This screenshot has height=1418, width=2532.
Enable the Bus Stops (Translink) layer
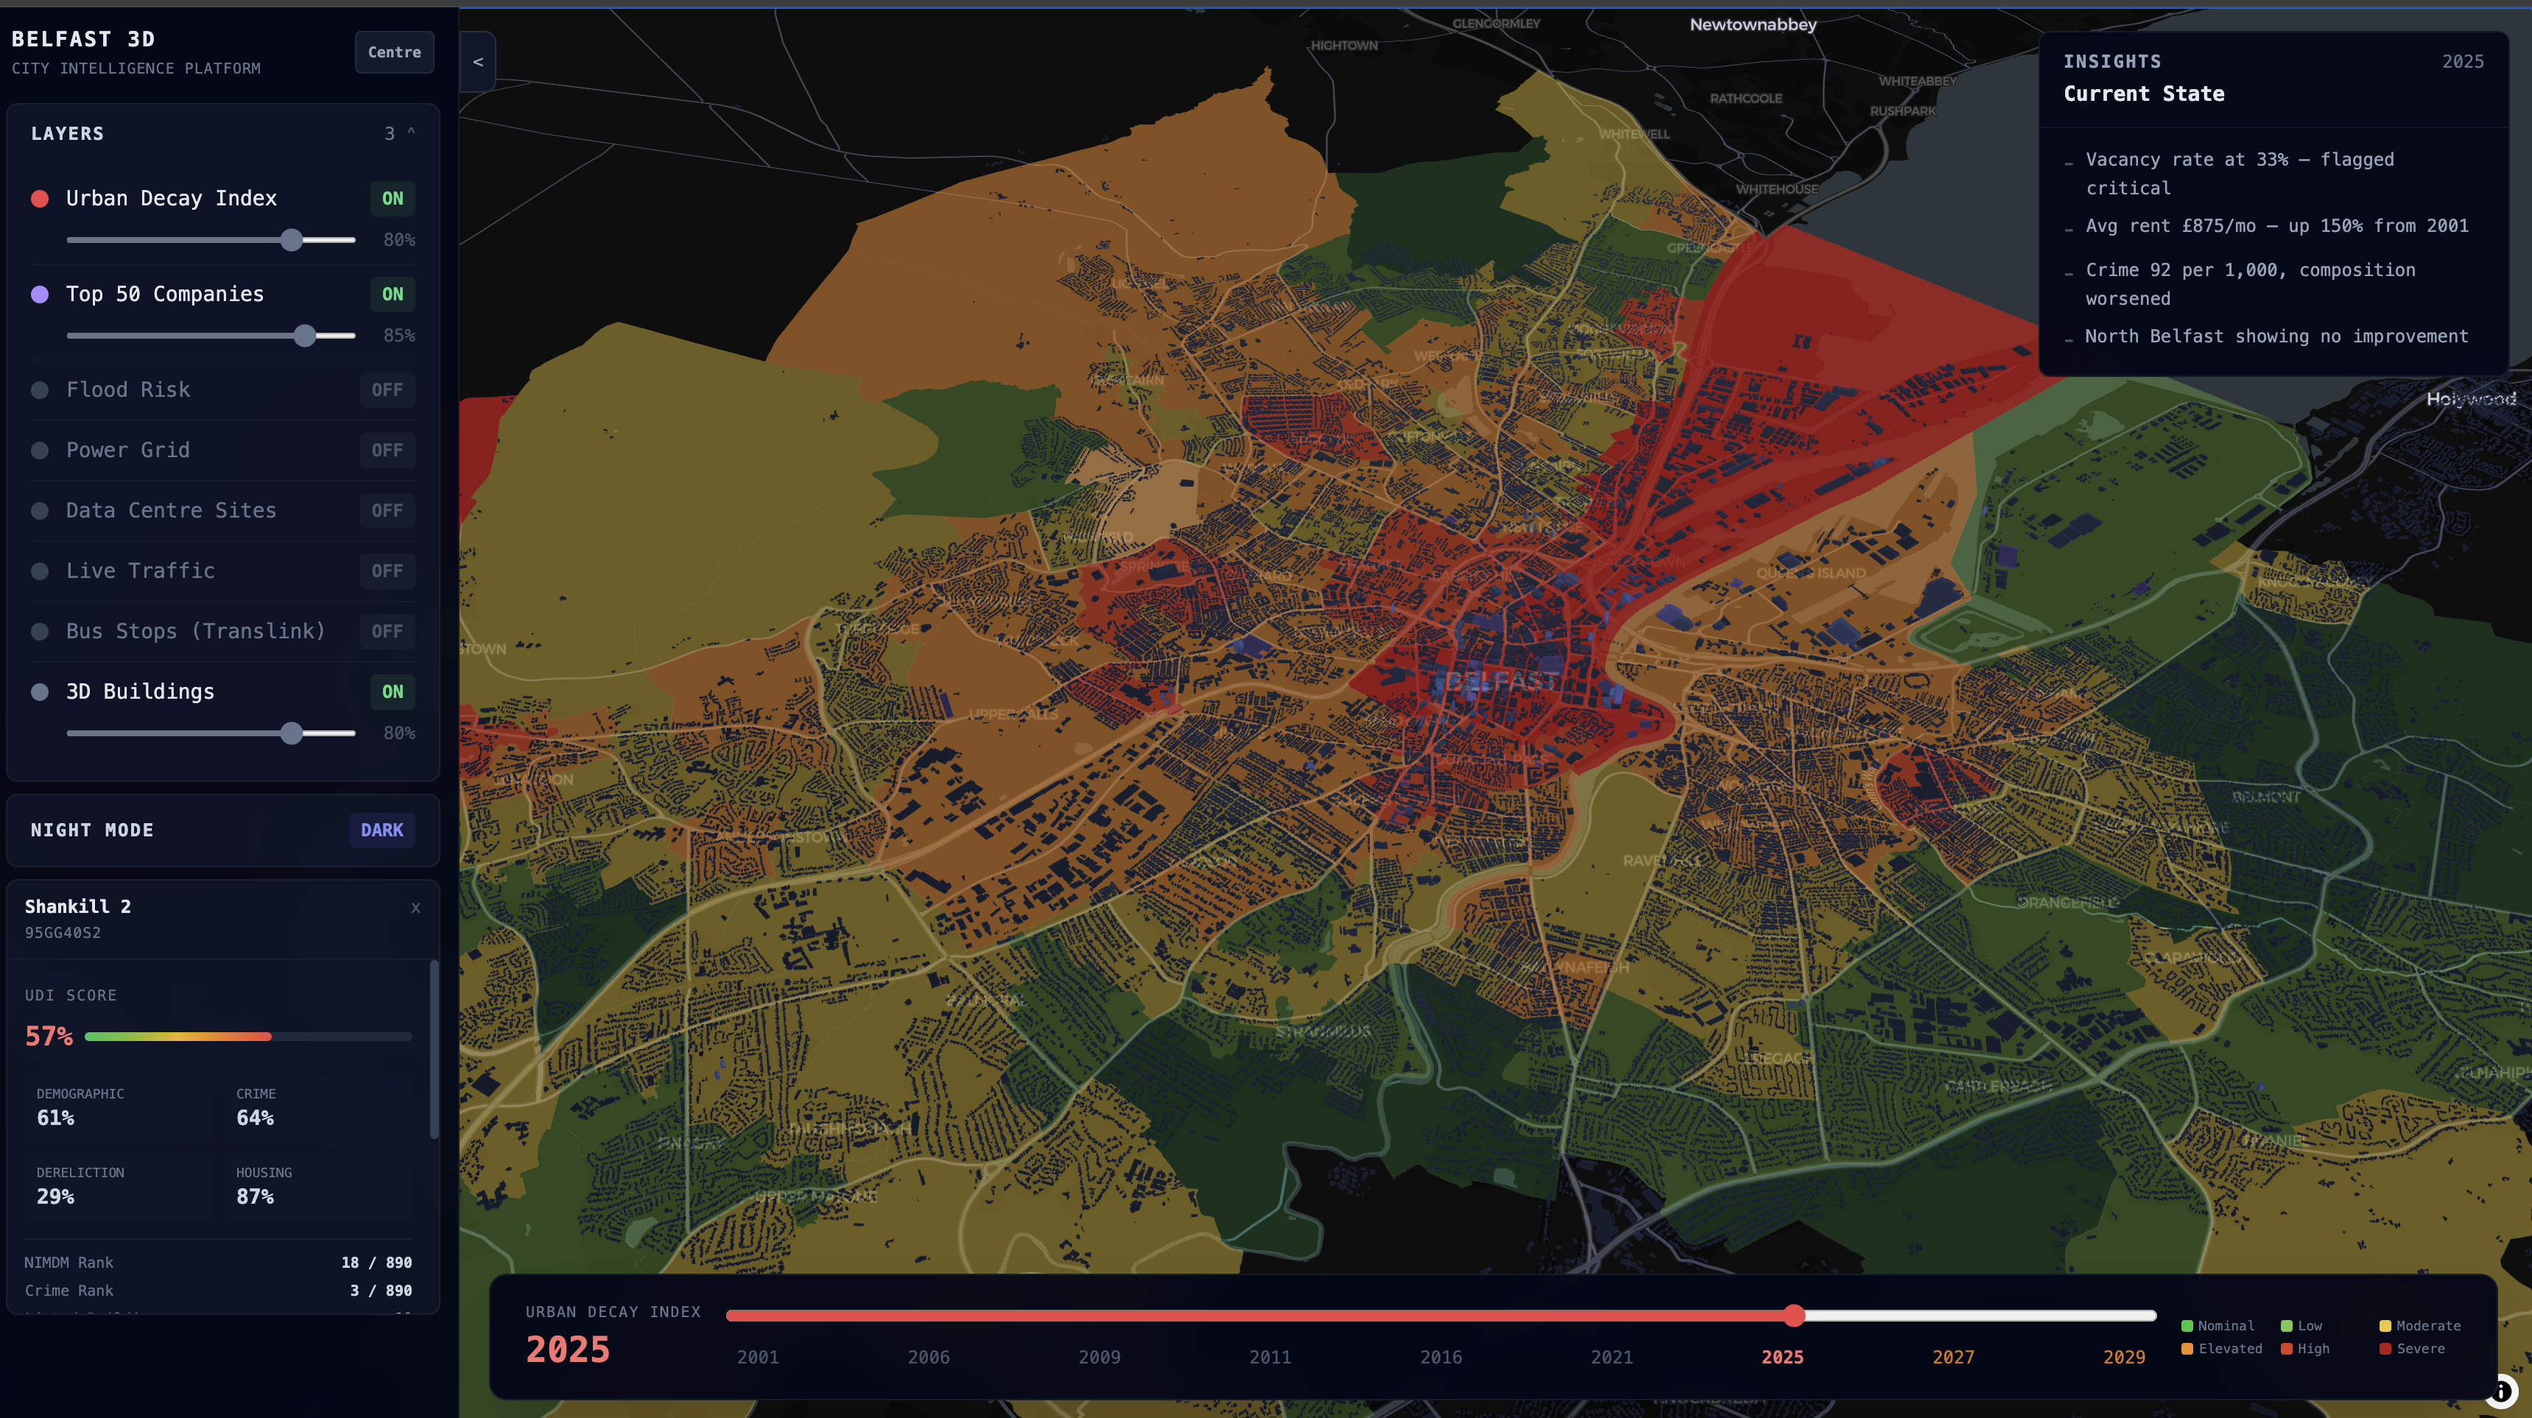click(x=387, y=631)
